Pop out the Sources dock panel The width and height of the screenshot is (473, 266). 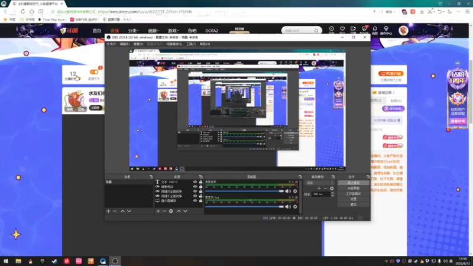click(x=200, y=177)
